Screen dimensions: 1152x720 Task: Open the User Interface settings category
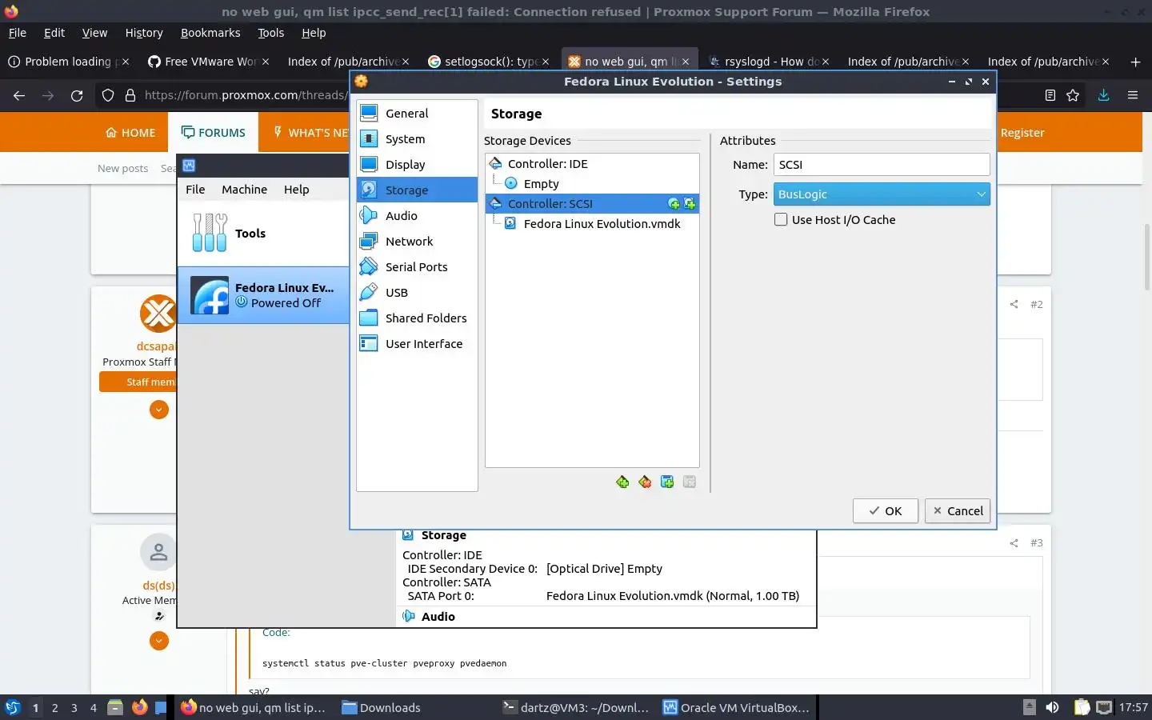417,344
